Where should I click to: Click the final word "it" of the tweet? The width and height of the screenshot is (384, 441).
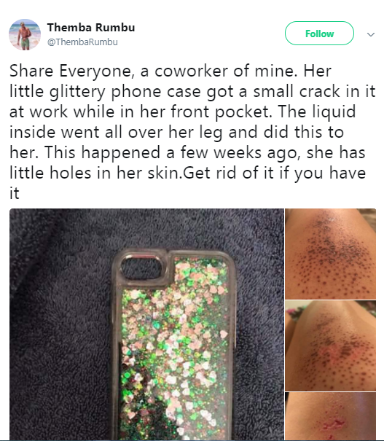point(15,193)
